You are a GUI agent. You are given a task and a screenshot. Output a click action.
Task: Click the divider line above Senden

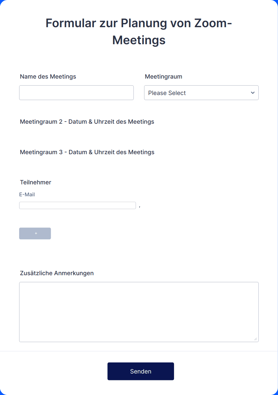(139, 351)
